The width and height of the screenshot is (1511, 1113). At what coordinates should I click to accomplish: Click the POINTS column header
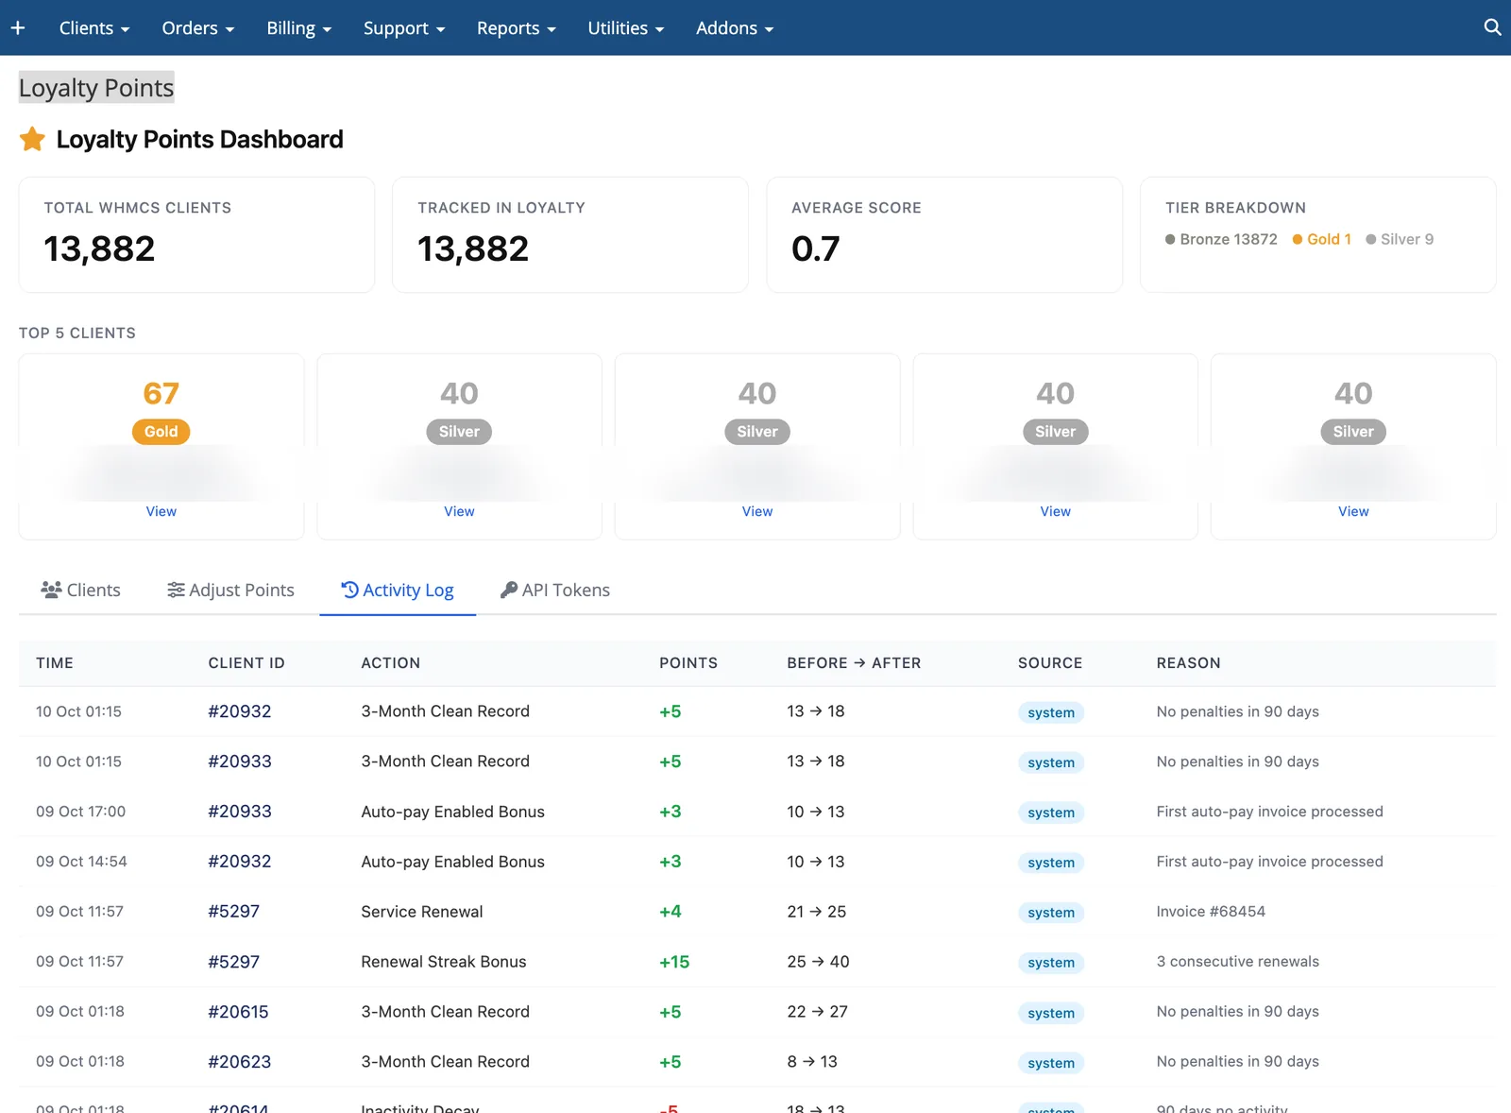tap(688, 663)
